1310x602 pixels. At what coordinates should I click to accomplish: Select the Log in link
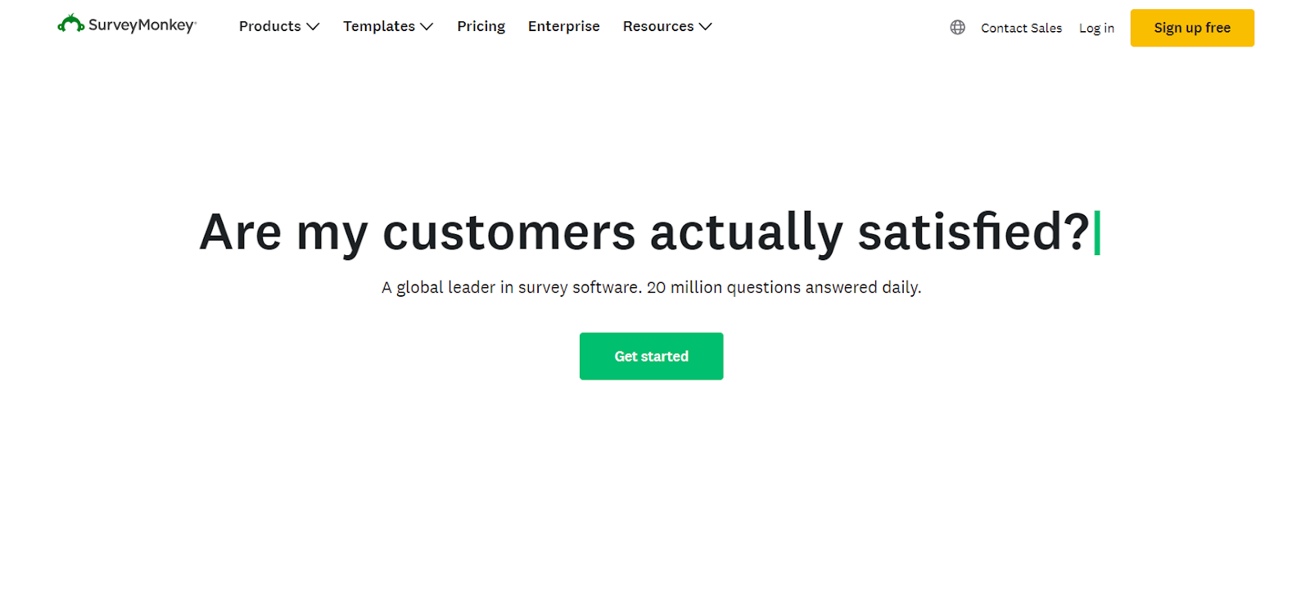1096,28
